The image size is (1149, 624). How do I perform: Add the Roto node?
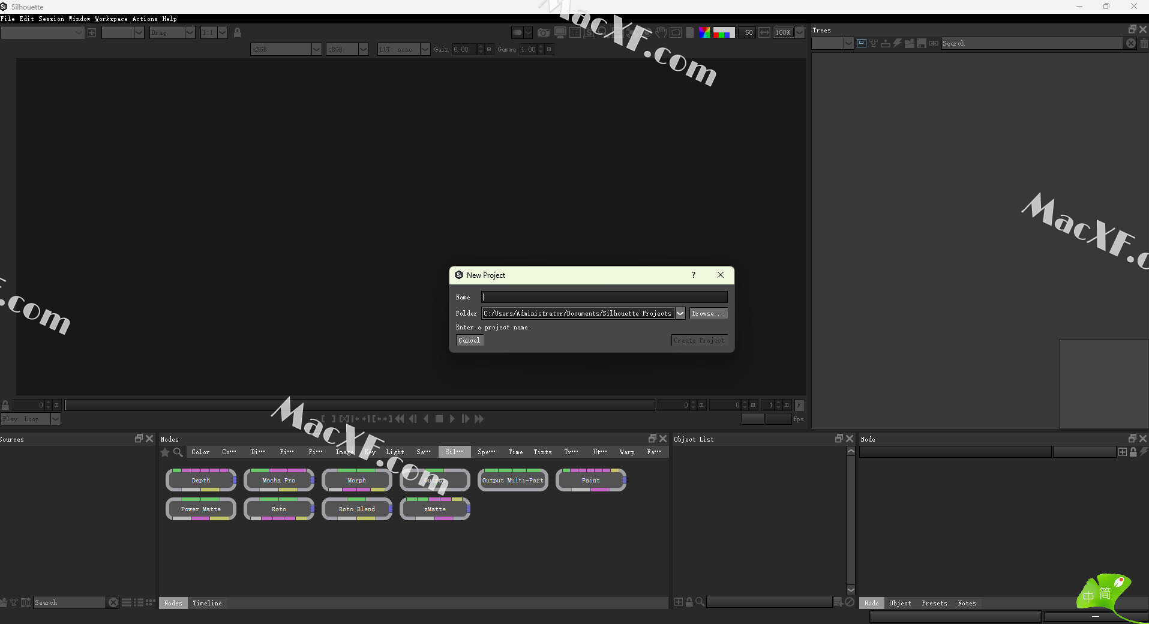(x=278, y=509)
